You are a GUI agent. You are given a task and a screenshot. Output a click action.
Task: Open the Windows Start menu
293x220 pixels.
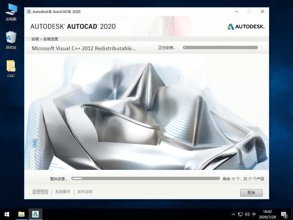(7, 214)
